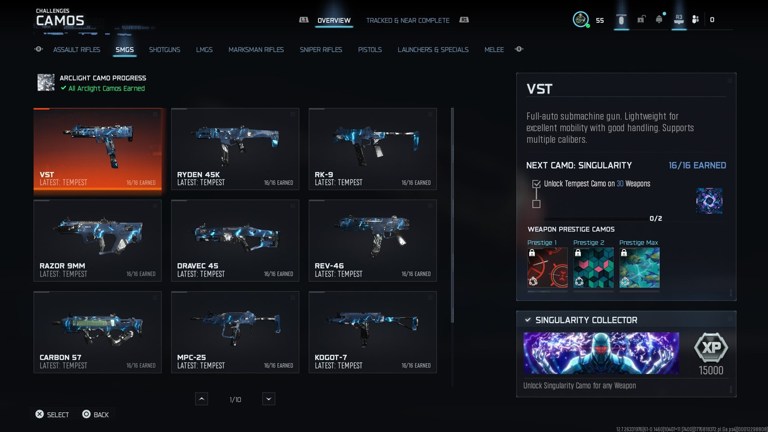
Task: Toggle the empty second challenge checkbox
Action: 536,204
